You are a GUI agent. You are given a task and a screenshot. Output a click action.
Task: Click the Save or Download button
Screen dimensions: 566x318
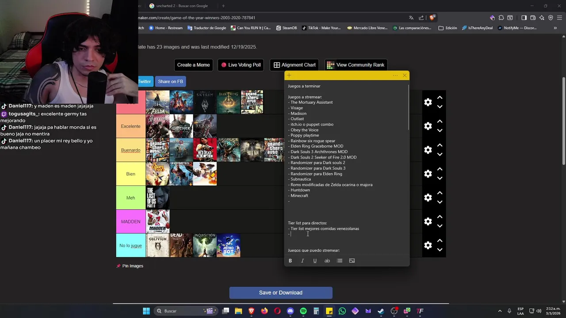(x=281, y=293)
